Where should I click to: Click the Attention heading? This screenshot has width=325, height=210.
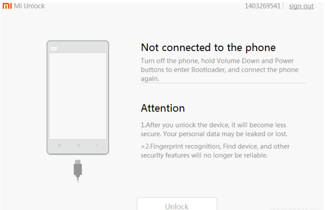[x=163, y=108]
